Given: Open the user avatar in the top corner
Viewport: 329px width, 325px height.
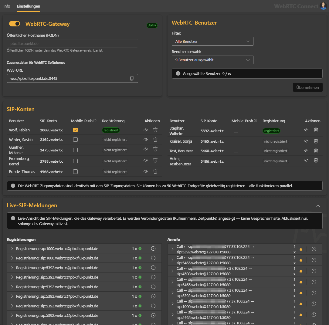Looking at the screenshot, I should click(x=323, y=6).
